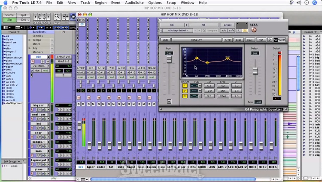
Task: Click the Undo button in Q3 plug-in
Action: tap(166, 40)
